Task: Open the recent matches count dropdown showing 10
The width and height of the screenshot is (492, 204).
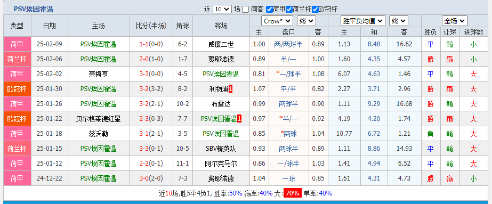Action: (x=222, y=10)
